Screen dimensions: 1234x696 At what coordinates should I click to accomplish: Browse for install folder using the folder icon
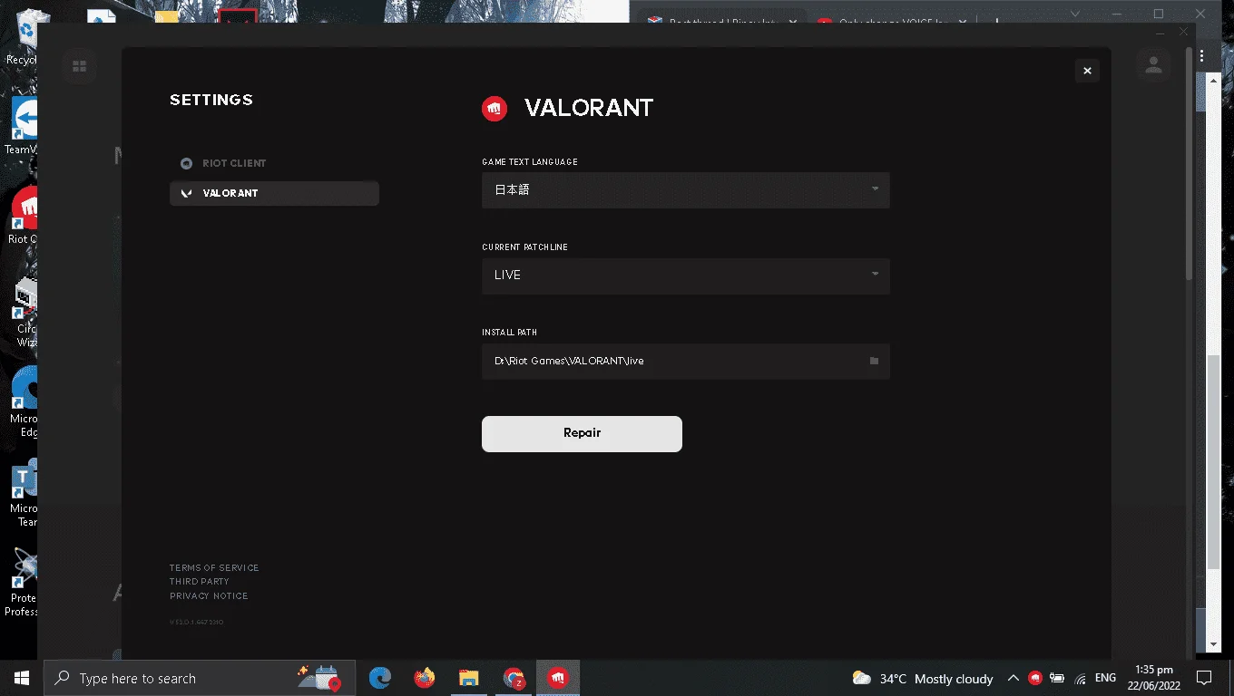point(874,361)
